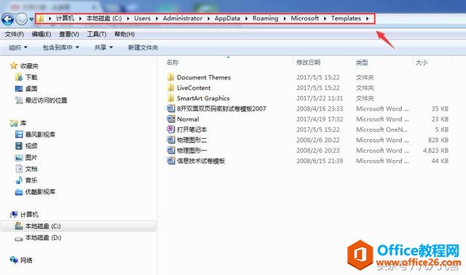Click the 计算机 computer icon in sidebar
This screenshot has width=466, height=275.
[x=14, y=214]
